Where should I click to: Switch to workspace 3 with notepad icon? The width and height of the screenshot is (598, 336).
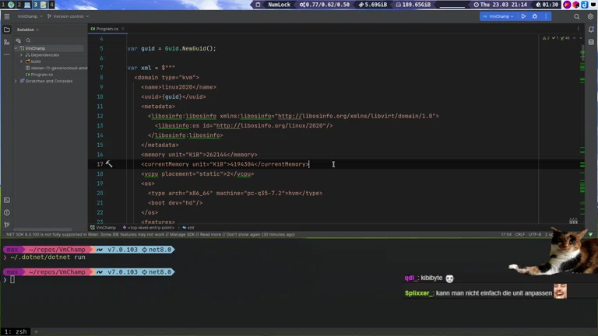tap(40, 5)
